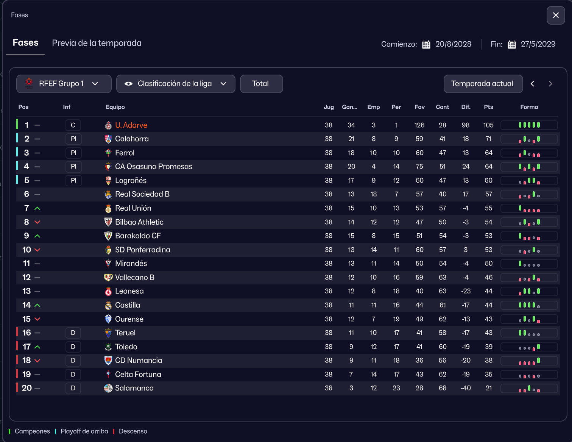Viewport: 572px width, 442px height.
Task: Toggle the Total filter button
Action: [261, 84]
